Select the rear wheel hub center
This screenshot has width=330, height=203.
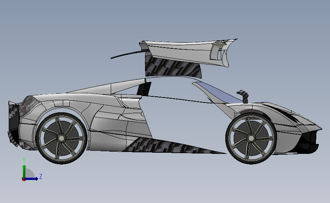tap(61, 138)
